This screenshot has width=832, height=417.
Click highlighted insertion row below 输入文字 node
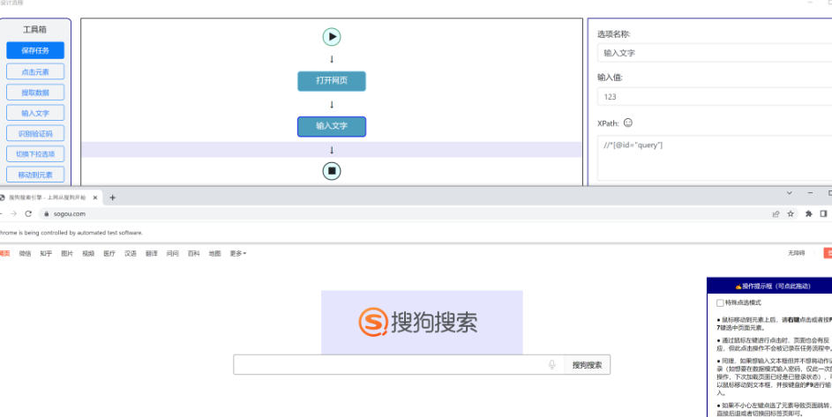332,150
